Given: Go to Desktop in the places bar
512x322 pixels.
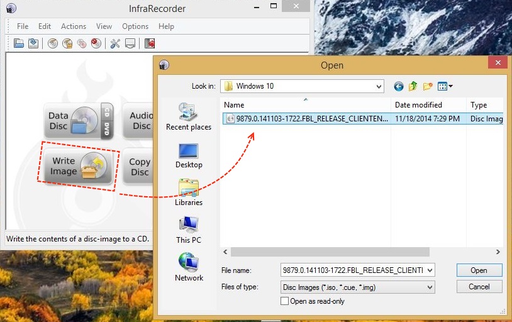Looking at the screenshot, I should pyautogui.click(x=189, y=156).
